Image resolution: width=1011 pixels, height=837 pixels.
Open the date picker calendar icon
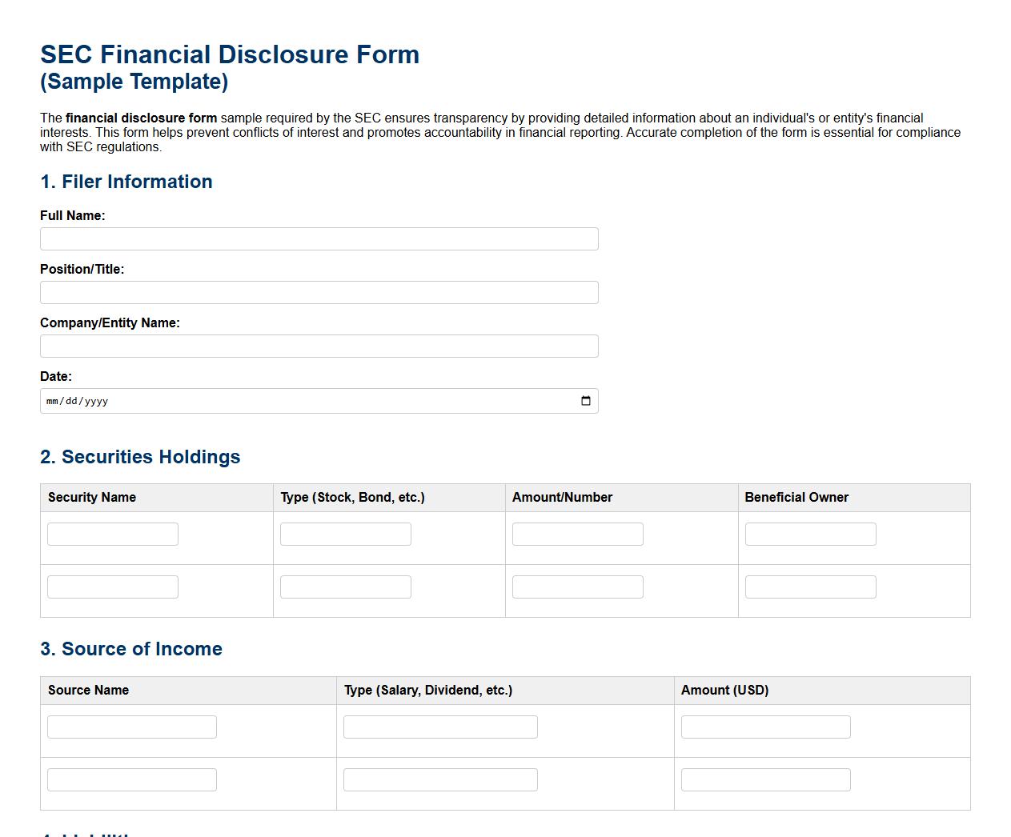pos(584,400)
